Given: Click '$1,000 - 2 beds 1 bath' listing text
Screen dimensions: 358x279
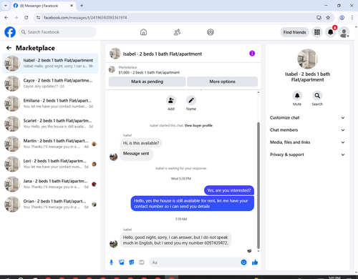Looking at the screenshot, I should pos(149,72).
